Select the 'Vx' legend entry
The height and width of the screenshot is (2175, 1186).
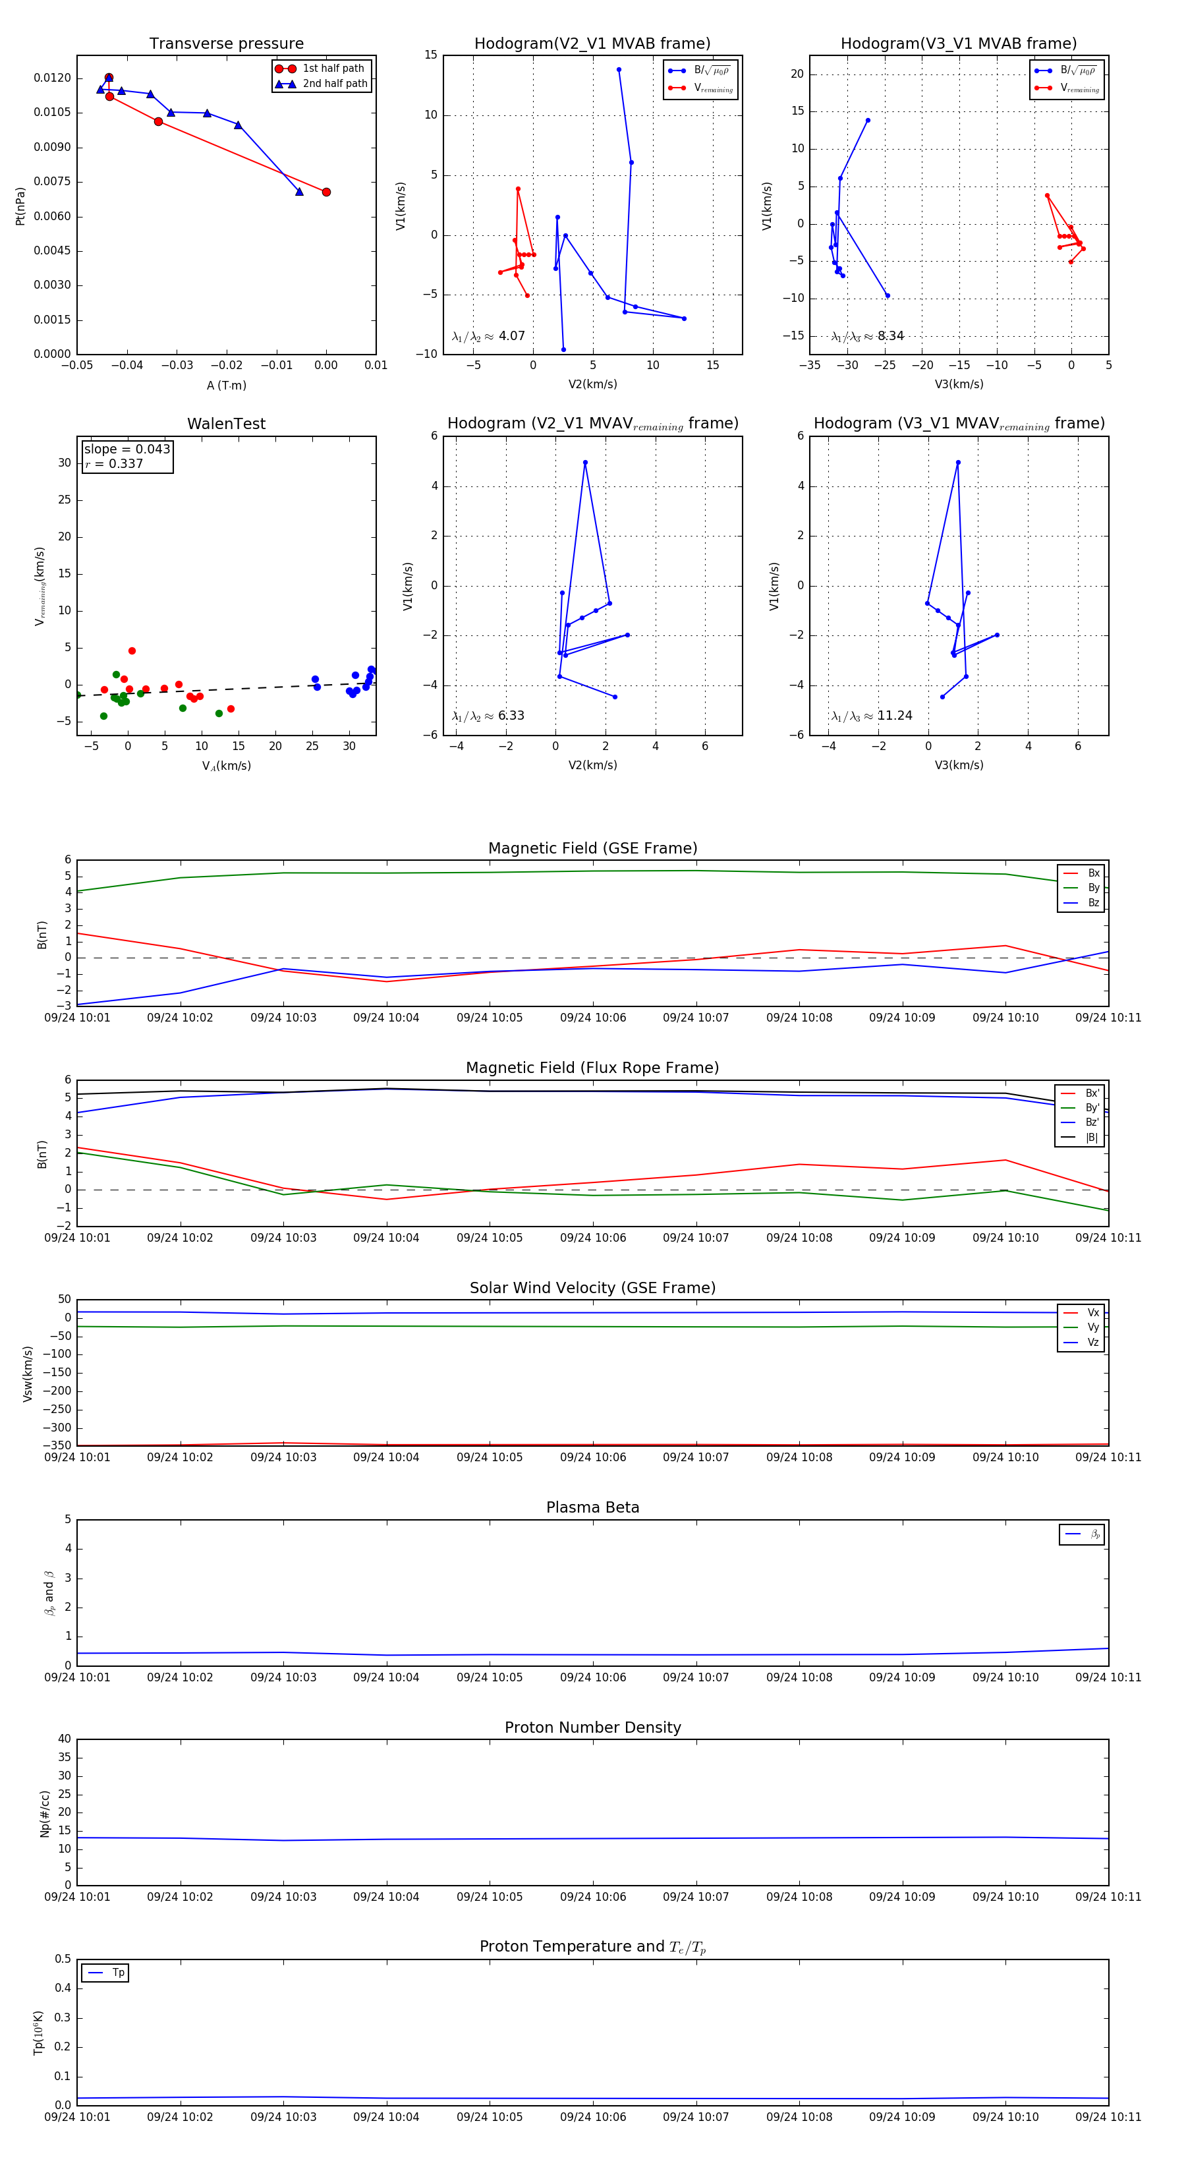(x=1081, y=1313)
